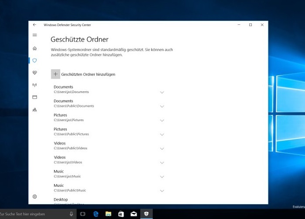Click the plus icon to add folder

point(55,74)
